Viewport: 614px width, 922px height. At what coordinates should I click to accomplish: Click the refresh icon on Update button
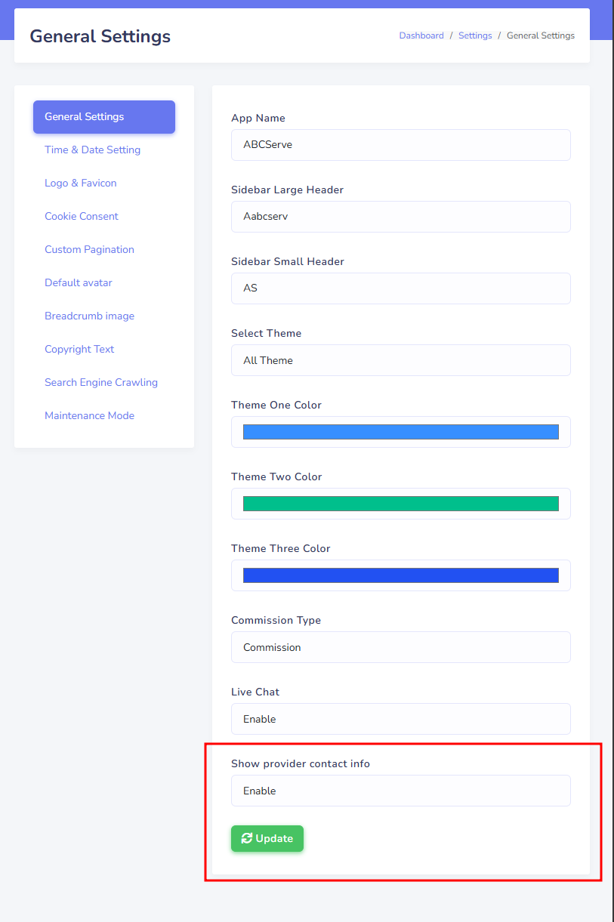point(246,838)
